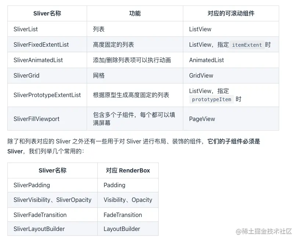Click the SliverList table cell

[47, 29]
